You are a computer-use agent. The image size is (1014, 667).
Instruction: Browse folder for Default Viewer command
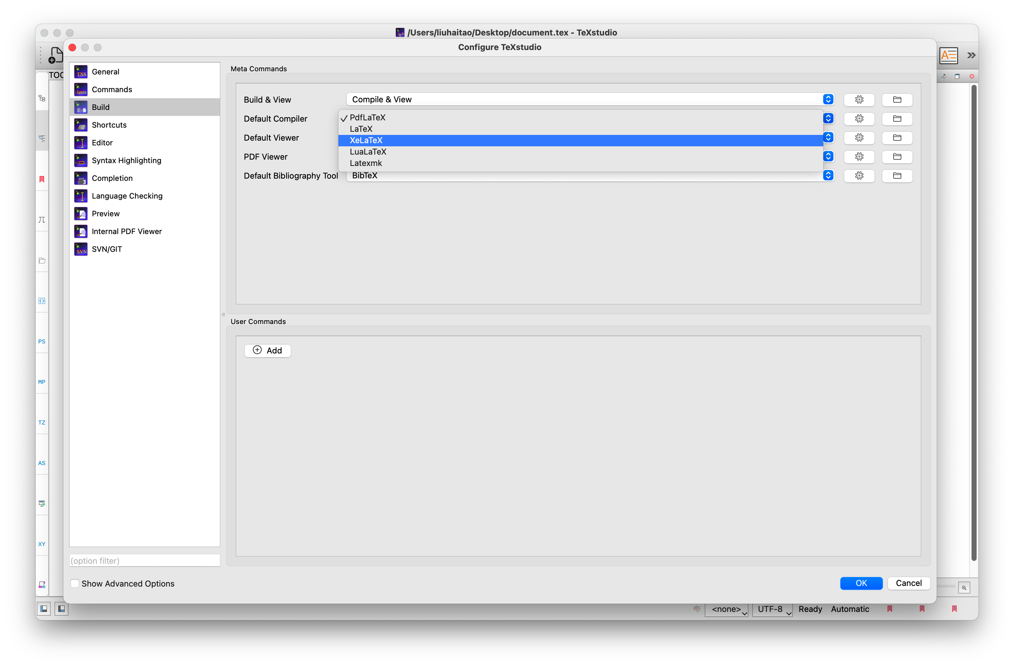[x=897, y=137]
